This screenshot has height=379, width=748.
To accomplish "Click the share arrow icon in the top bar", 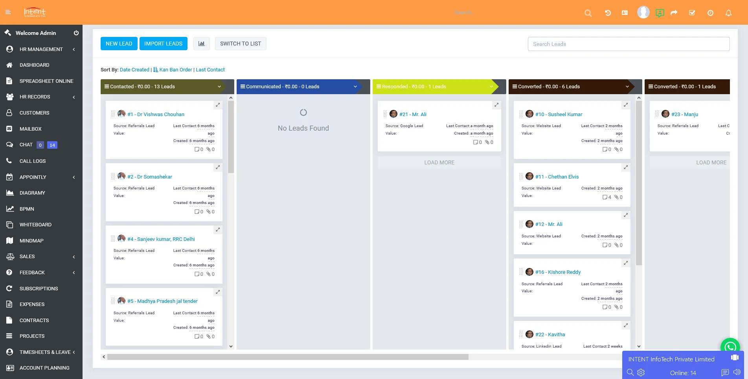I will tap(674, 13).
